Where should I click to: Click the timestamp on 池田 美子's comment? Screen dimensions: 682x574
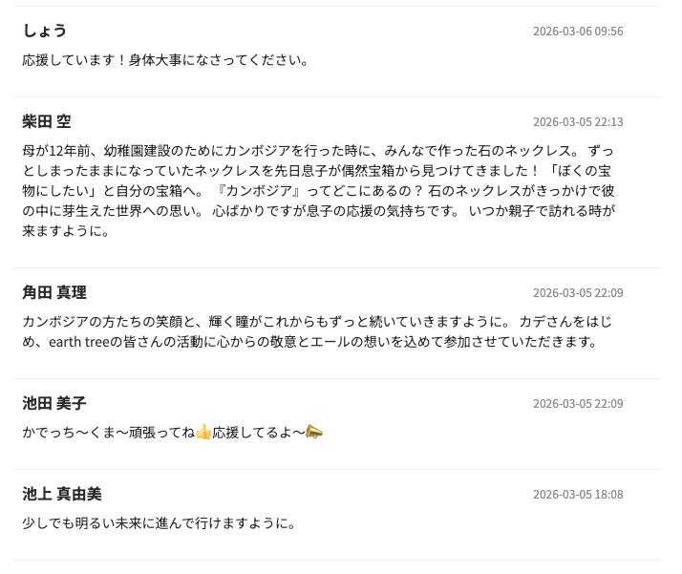click(577, 404)
